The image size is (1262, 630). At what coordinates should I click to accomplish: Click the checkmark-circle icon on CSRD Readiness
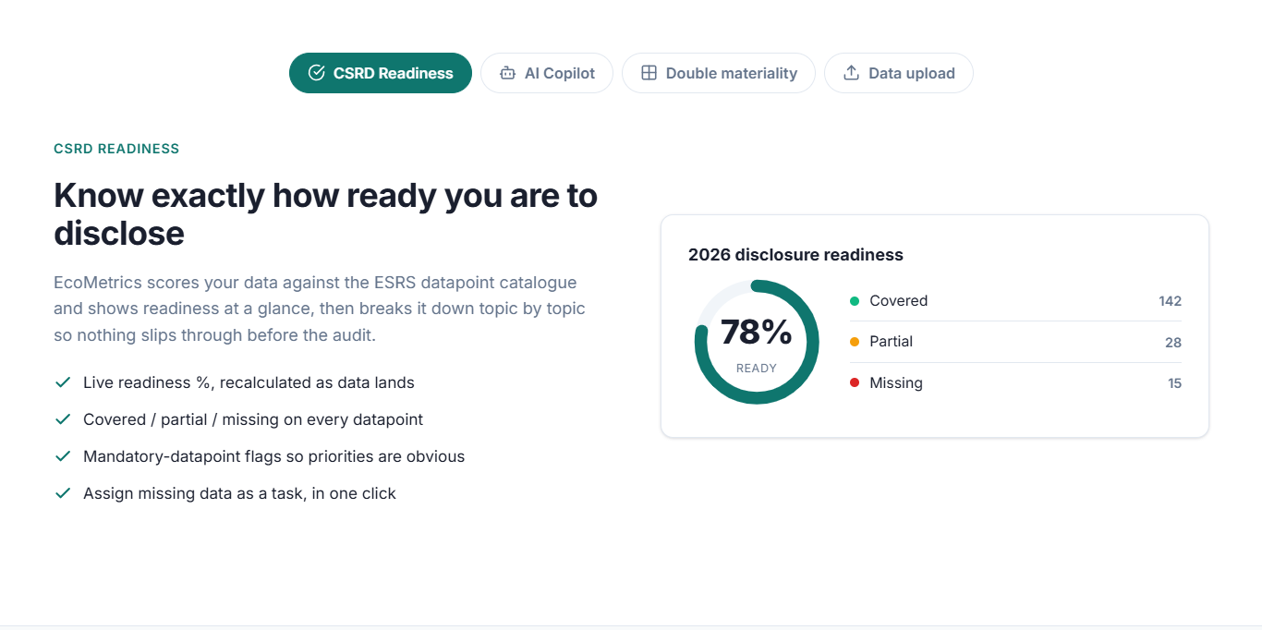[316, 73]
